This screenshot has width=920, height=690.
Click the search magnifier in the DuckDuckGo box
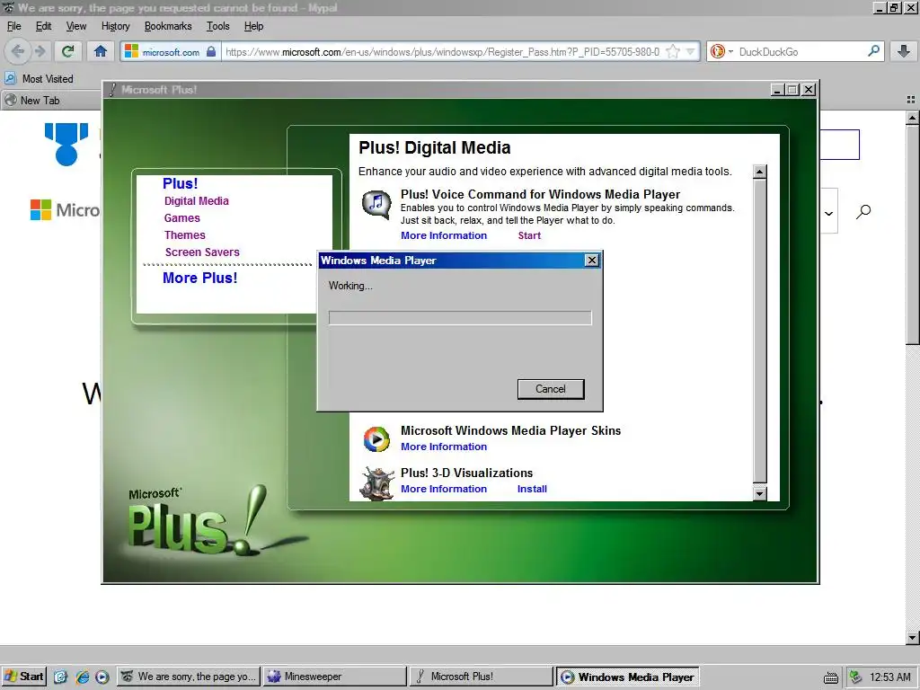pyautogui.click(x=873, y=51)
